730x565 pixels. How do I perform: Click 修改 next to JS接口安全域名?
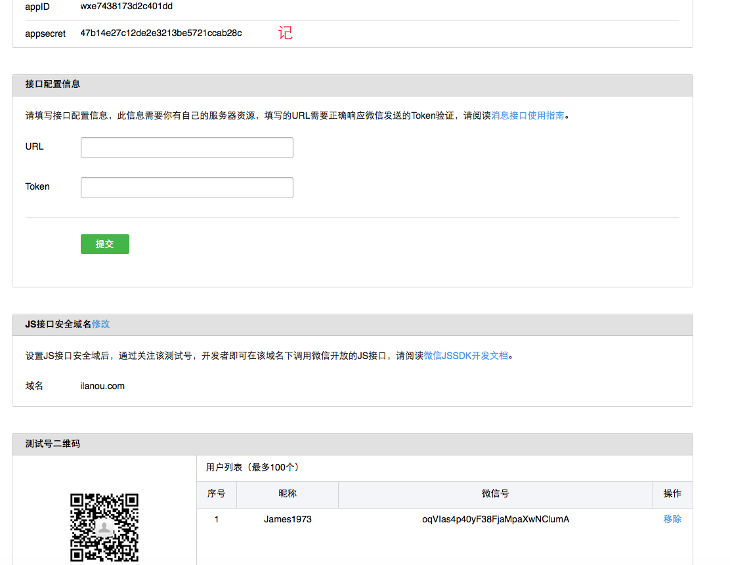[100, 324]
